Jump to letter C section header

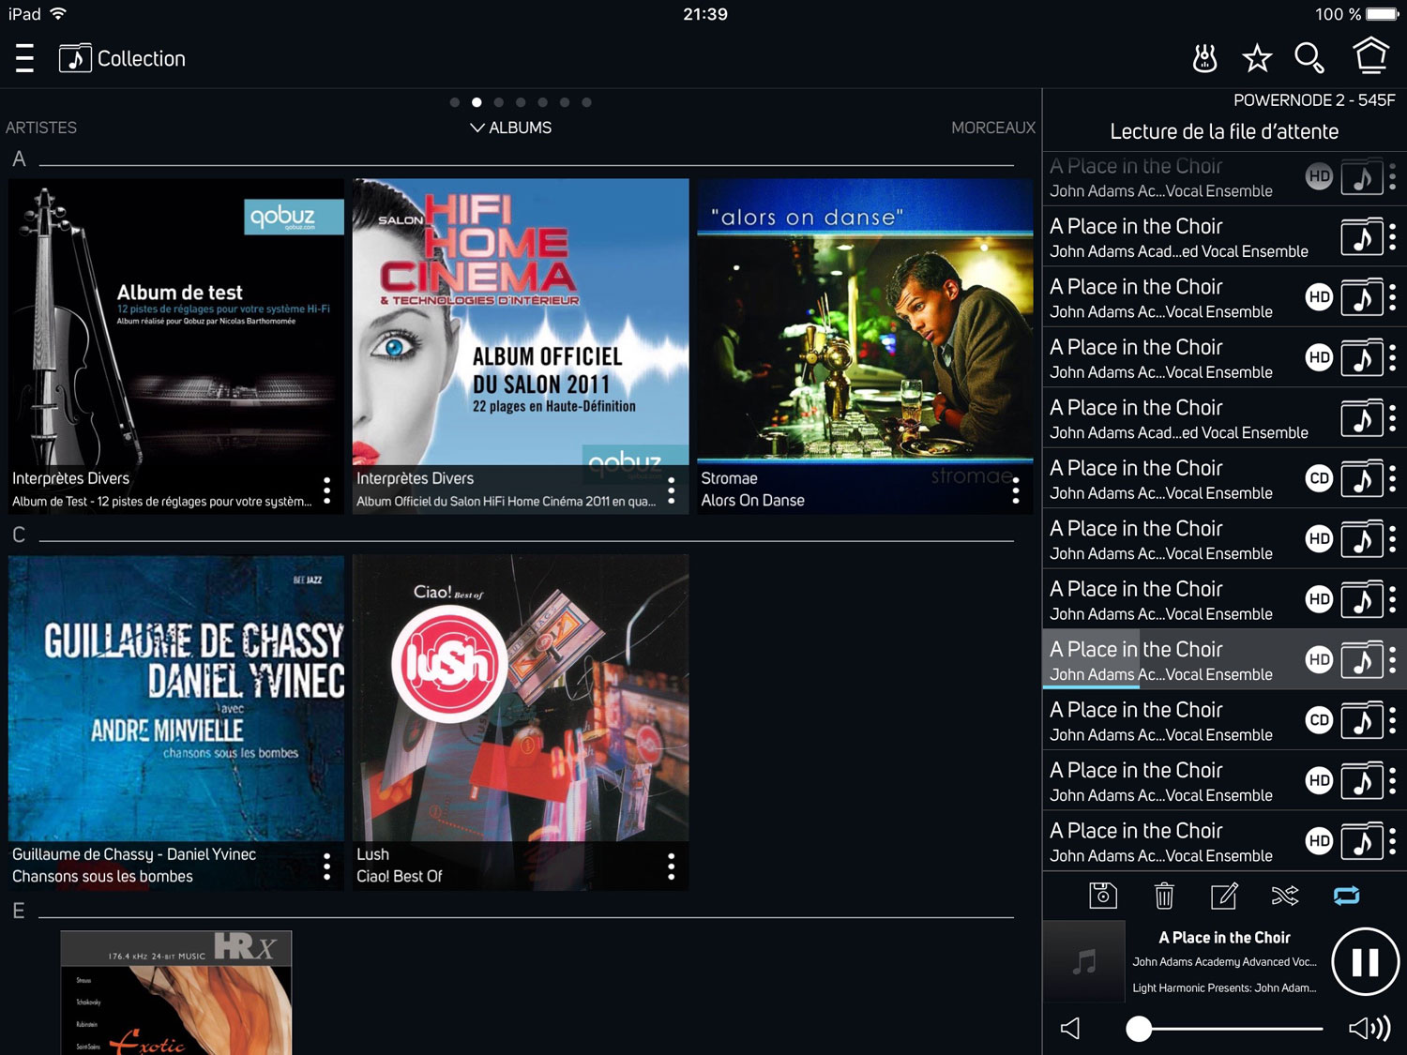coord(19,535)
